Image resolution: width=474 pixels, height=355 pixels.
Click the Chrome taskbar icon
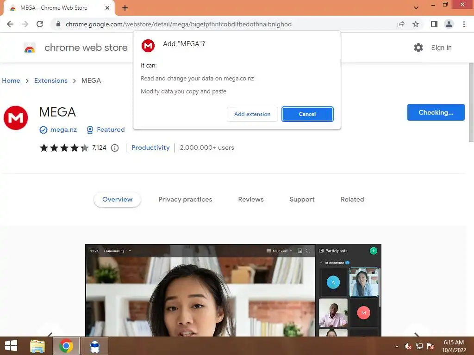click(66, 346)
